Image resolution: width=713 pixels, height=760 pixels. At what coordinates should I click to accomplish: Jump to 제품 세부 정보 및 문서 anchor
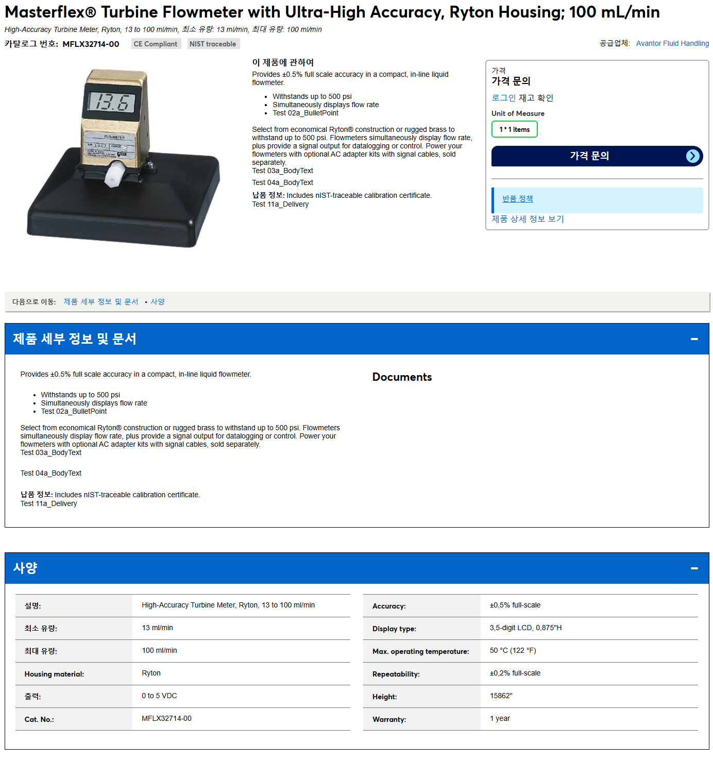click(x=101, y=301)
